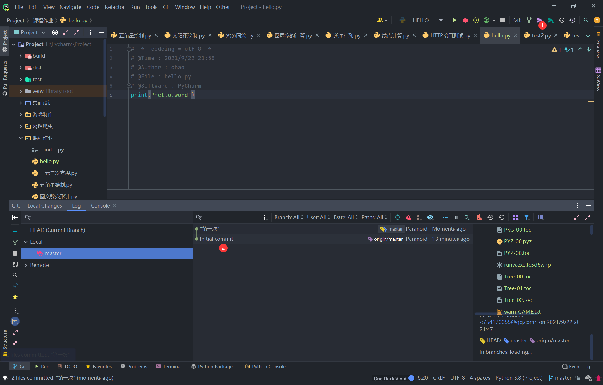Click the Run button to execute code
The width and height of the screenshot is (603, 385).
pos(454,21)
